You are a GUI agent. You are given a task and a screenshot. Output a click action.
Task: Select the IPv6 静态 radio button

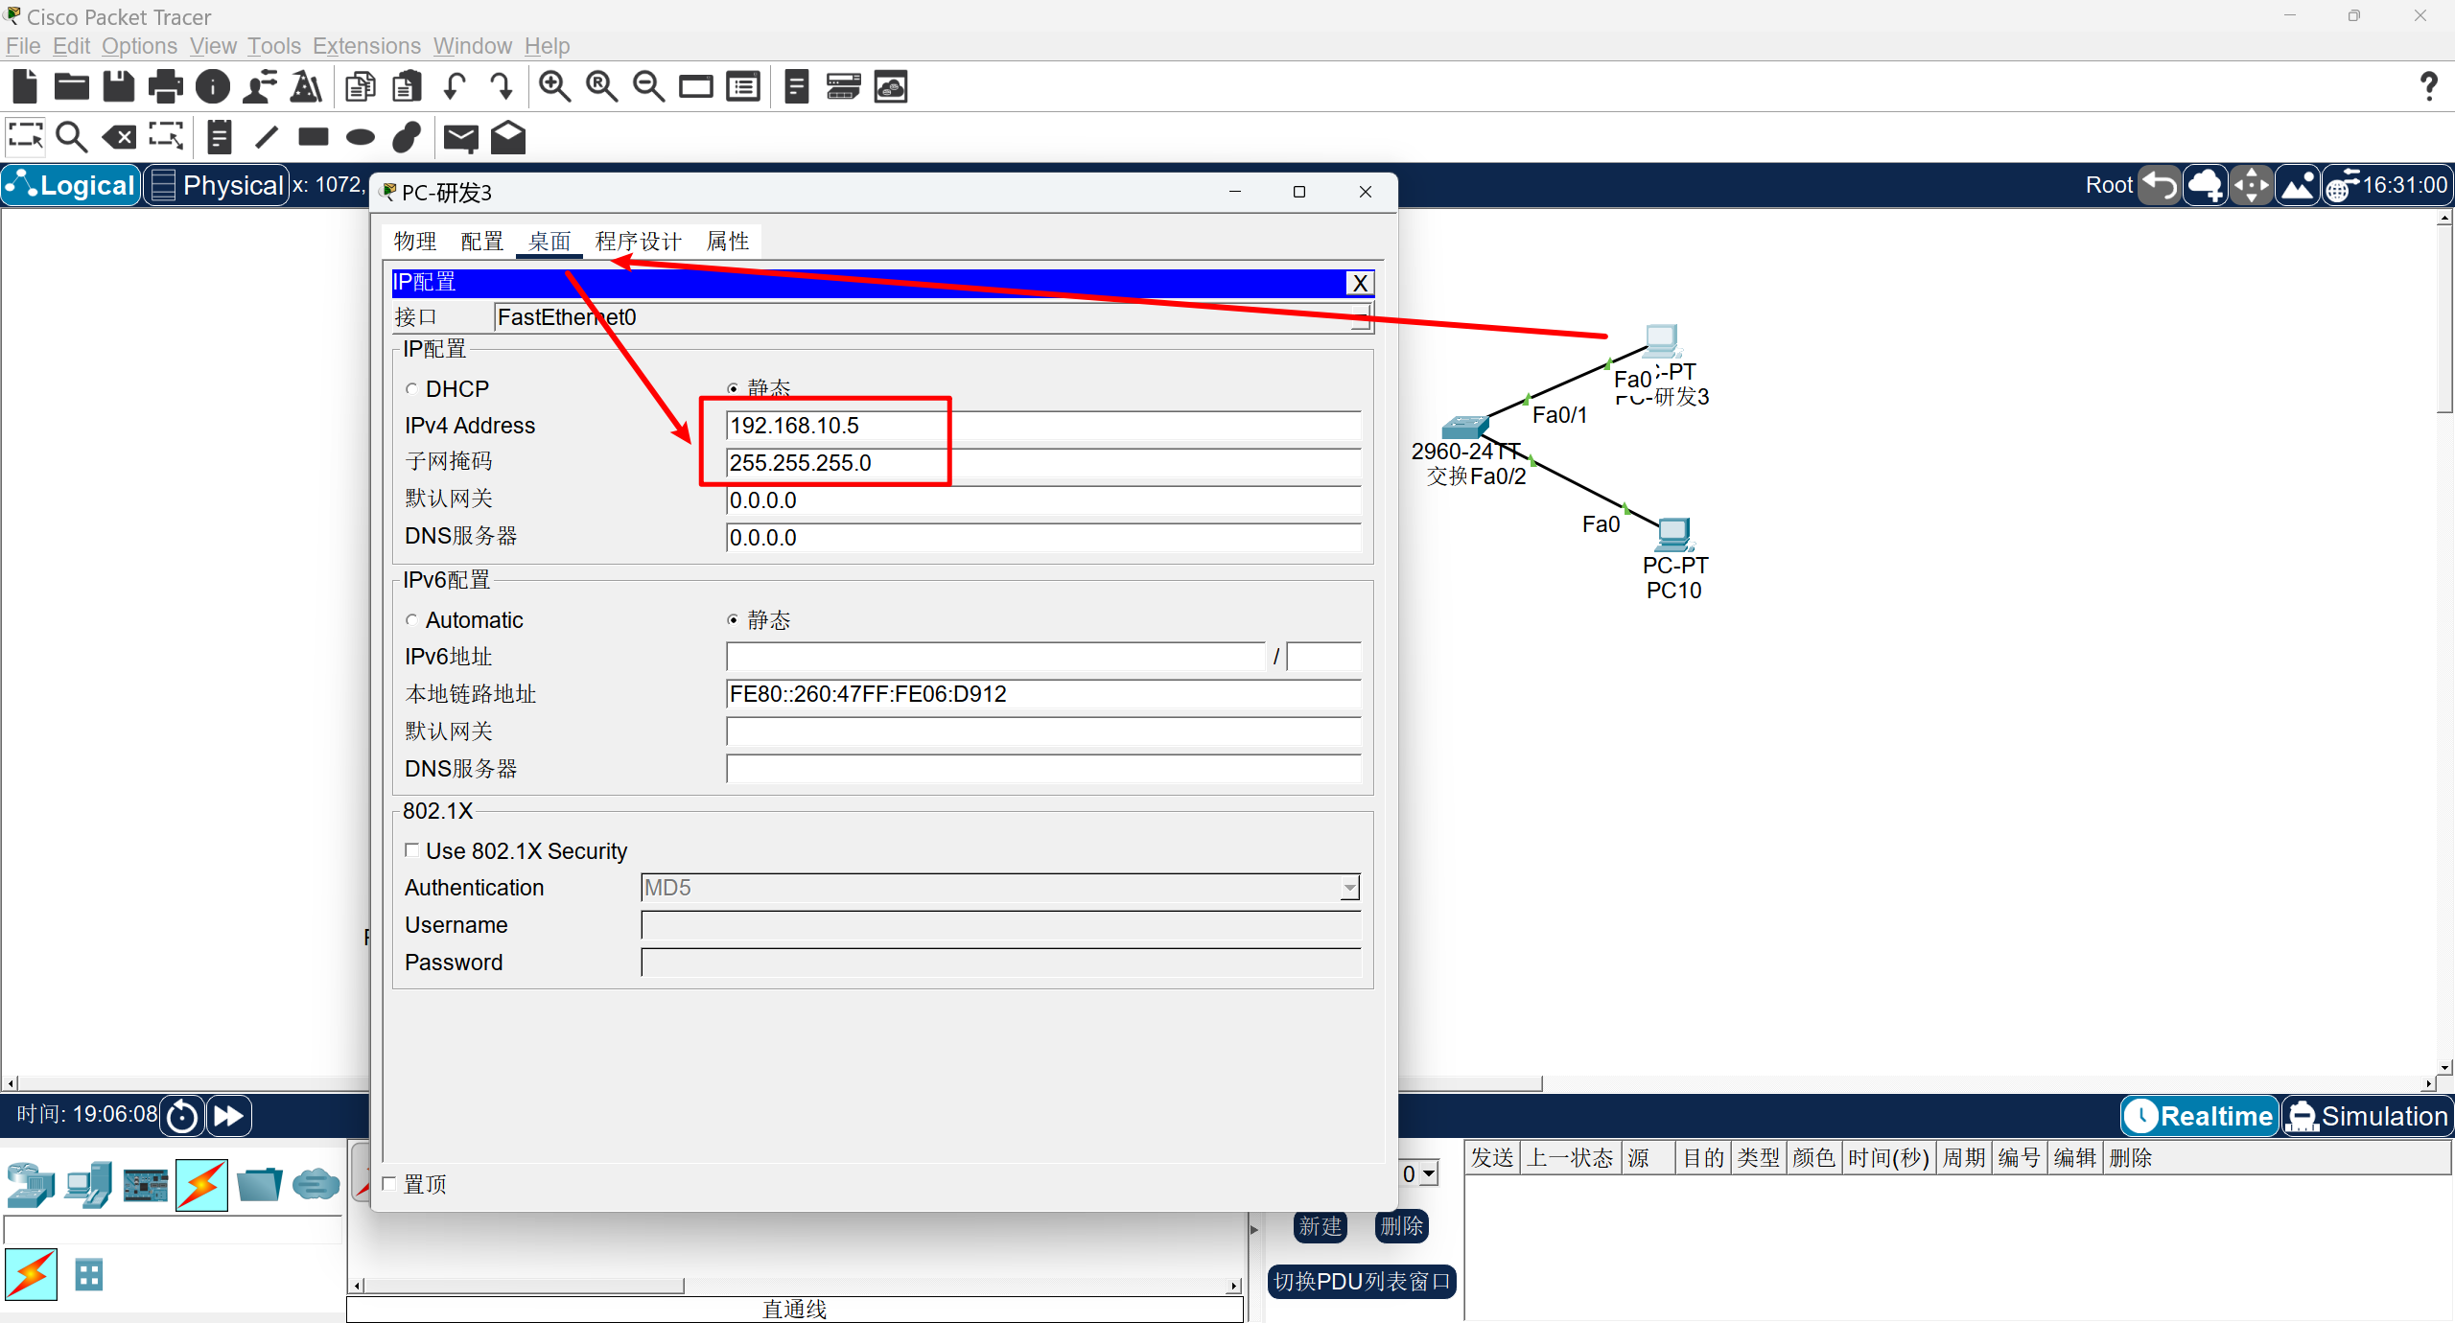point(733,620)
